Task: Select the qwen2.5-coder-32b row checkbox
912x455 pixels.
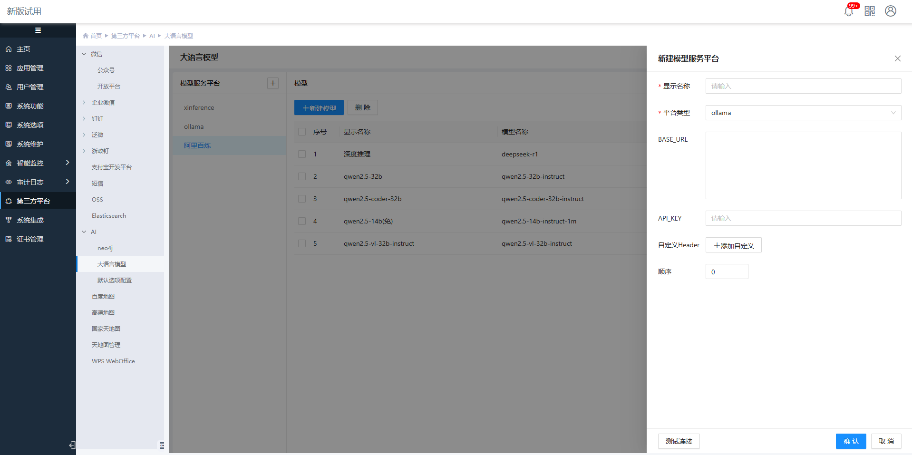Action: coord(302,199)
